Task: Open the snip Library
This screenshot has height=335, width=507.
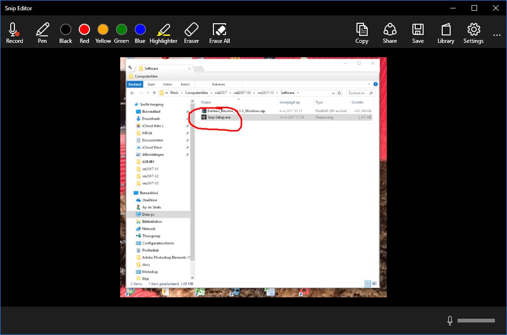Action: [x=446, y=33]
